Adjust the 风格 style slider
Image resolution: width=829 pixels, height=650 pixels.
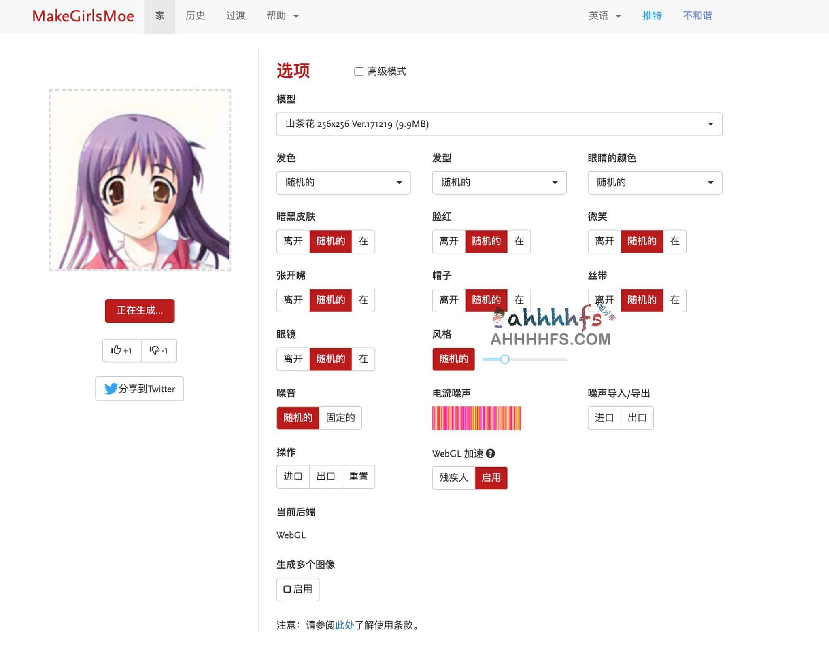tap(505, 359)
